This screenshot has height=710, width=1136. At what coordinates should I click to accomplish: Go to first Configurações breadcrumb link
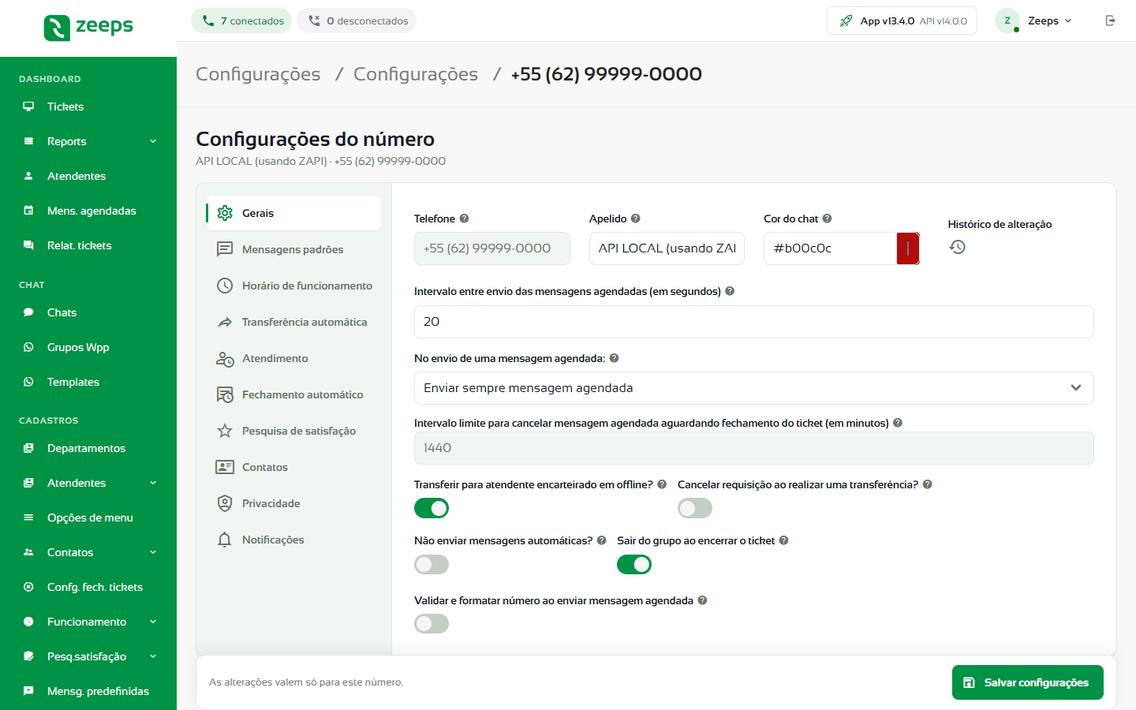pos(258,74)
